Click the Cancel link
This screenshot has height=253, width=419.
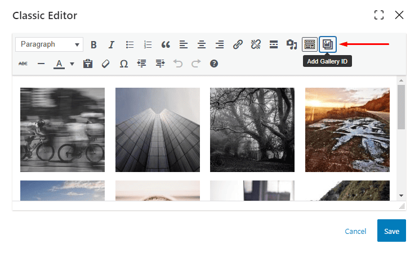point(355,231)
